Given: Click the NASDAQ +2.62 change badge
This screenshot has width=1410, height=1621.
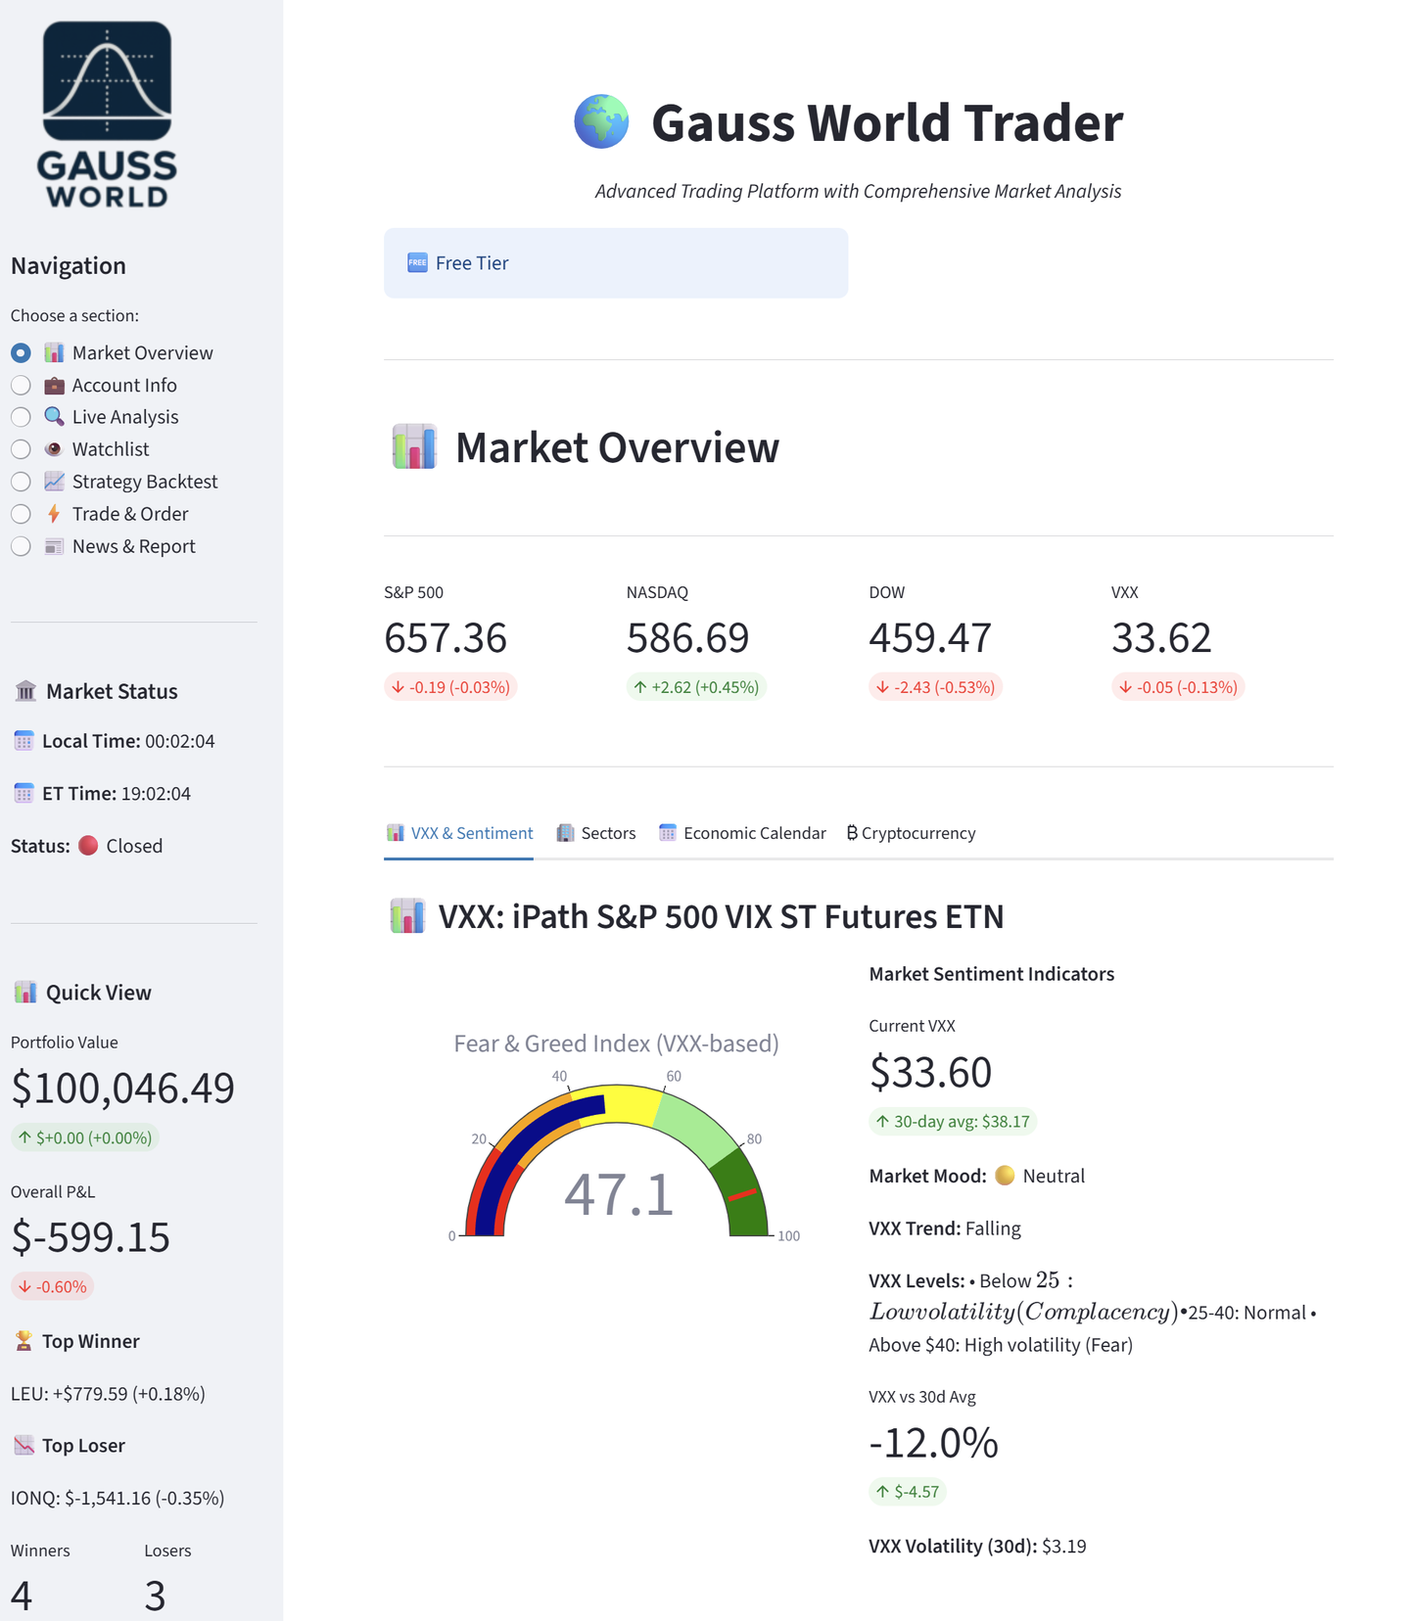Looking at the screenshot, I should coord(696,687).
